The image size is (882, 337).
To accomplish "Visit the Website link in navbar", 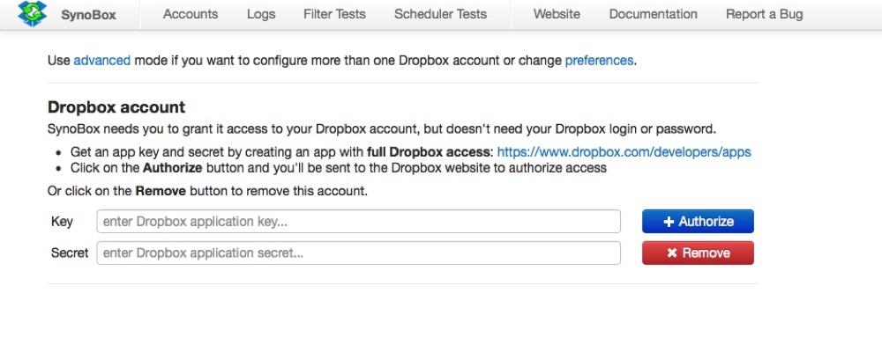I will (x=557, y=14).
